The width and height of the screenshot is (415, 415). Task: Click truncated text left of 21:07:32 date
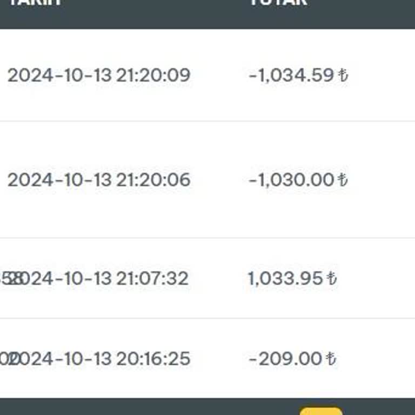[8, 279]
